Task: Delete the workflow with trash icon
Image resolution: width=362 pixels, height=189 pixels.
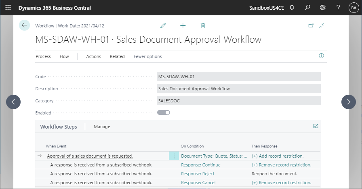Action: click(x=203, y=25)
